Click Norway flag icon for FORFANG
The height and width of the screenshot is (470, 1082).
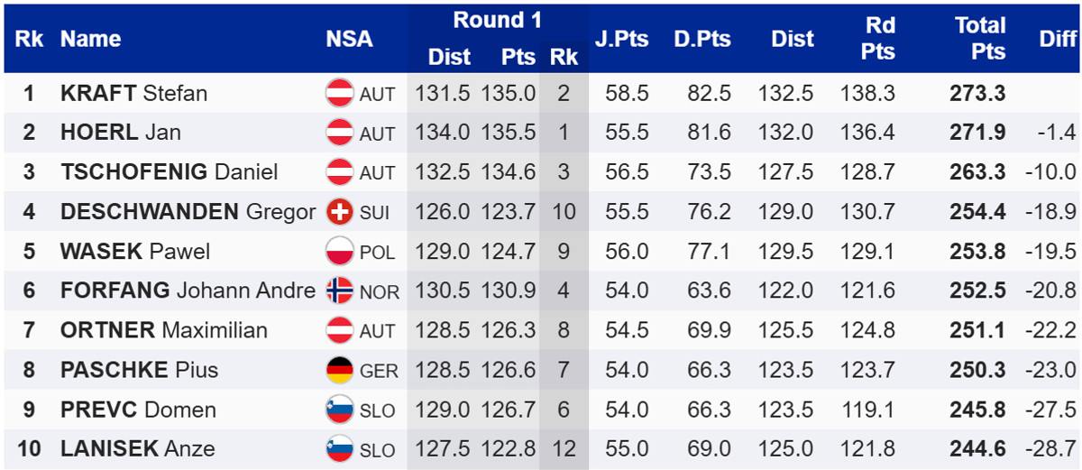point(339,290)
